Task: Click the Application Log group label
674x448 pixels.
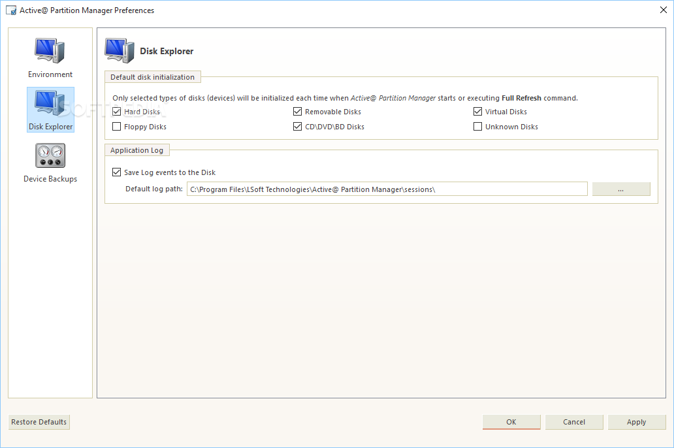Action: 136,150
